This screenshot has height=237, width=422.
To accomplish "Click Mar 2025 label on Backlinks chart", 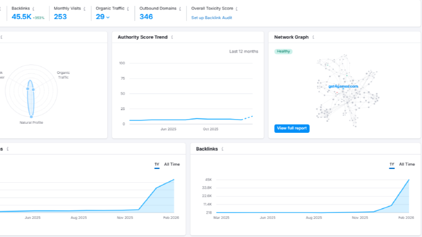I will (221, 218).
